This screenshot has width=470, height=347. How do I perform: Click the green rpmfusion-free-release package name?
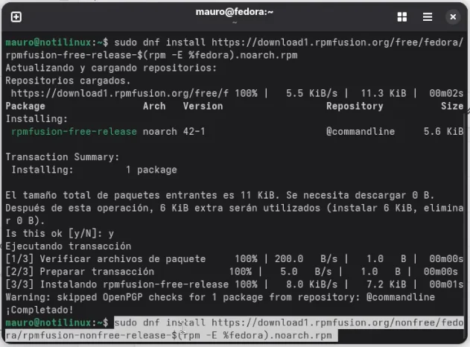(74, 132)
